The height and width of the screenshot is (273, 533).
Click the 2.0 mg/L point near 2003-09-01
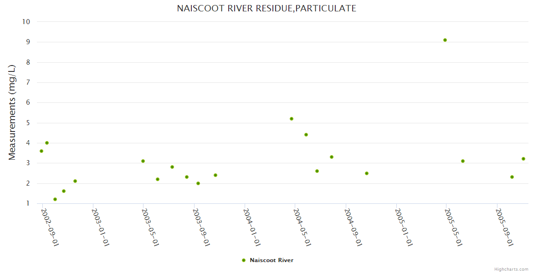point(198,183)
